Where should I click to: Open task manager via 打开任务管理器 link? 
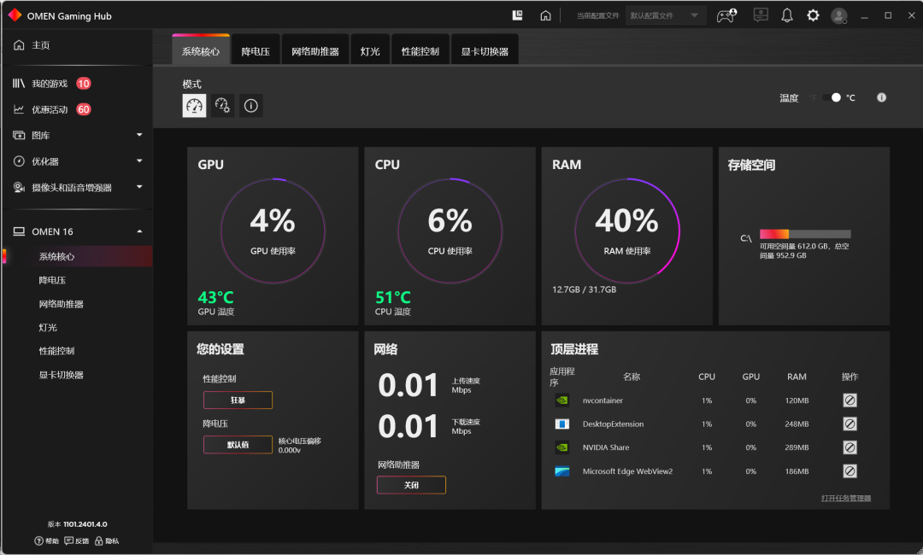[846, 498]
